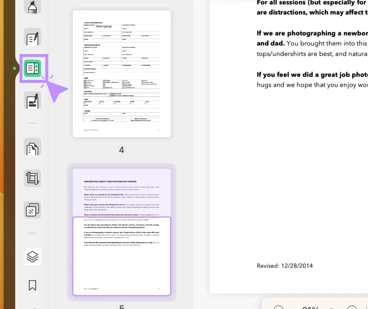This screenshot has height=309, width=368.
Task: Click the document copy sidebar icon
Action: (x=32, y=210)
